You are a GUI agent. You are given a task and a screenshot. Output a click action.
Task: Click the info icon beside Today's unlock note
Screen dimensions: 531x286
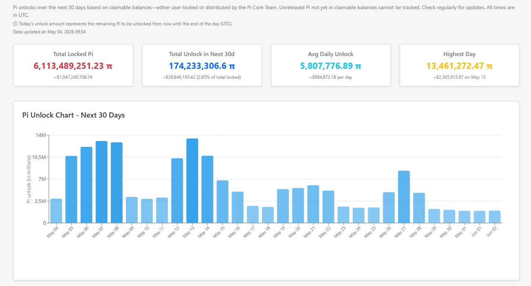[x=15, y=24]
